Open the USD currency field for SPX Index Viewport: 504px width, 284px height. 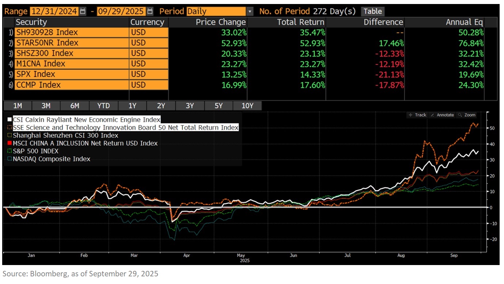click(149, 74)
